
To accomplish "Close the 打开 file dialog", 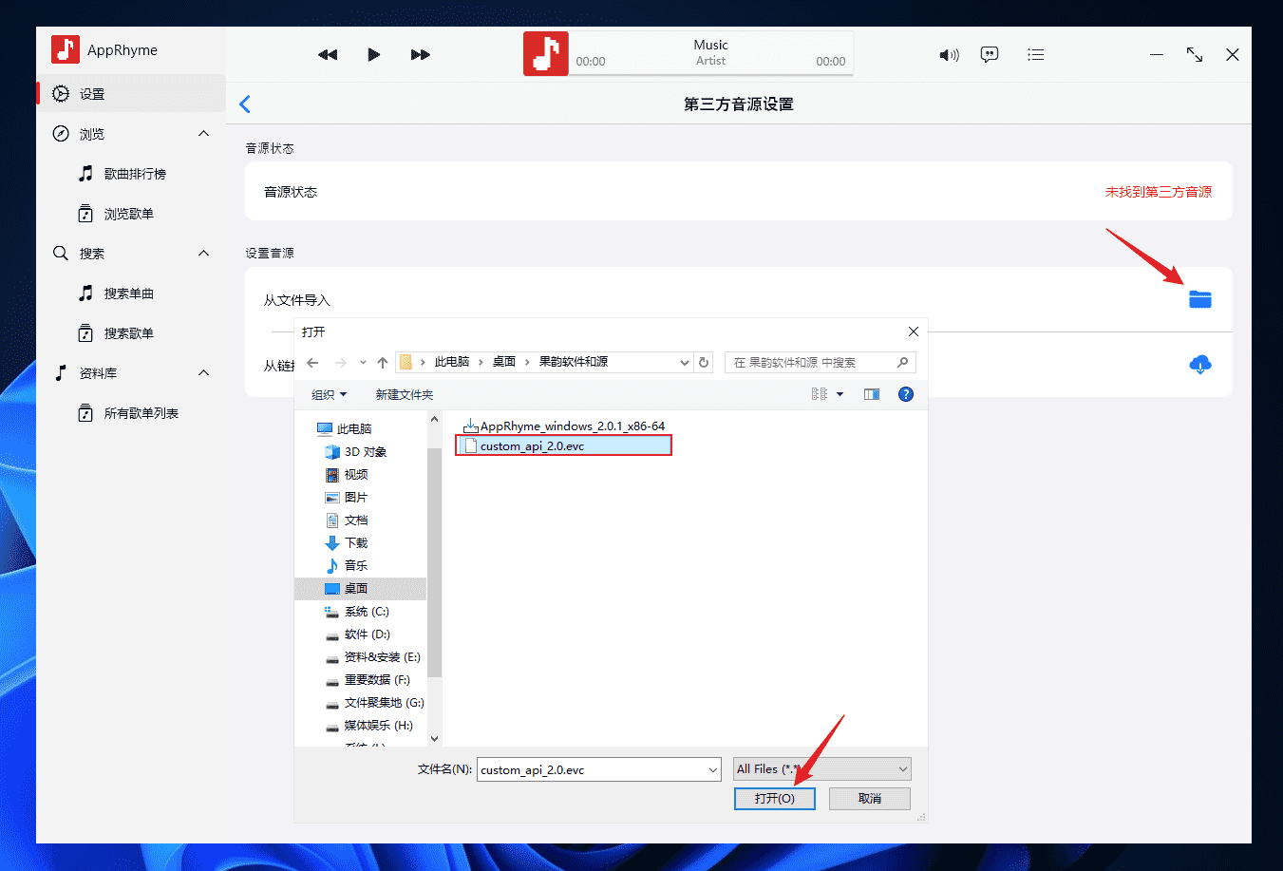I will pyautogui.click(x=914, y=331).
